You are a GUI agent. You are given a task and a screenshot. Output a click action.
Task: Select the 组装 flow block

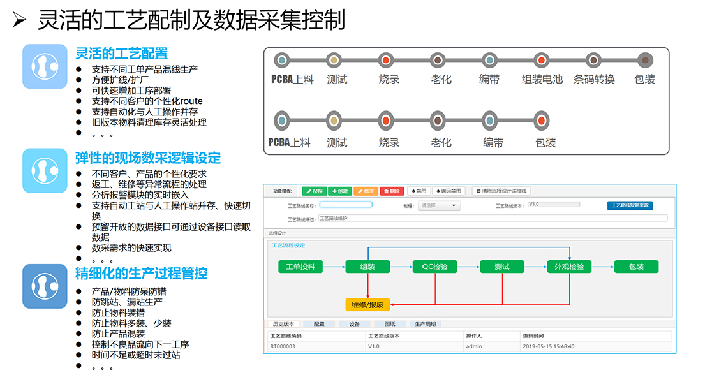pyautogui.click(x=367, y=267)
